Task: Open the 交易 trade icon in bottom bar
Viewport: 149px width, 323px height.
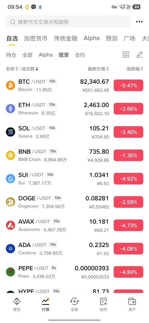Action: click(x=74, y=301)
